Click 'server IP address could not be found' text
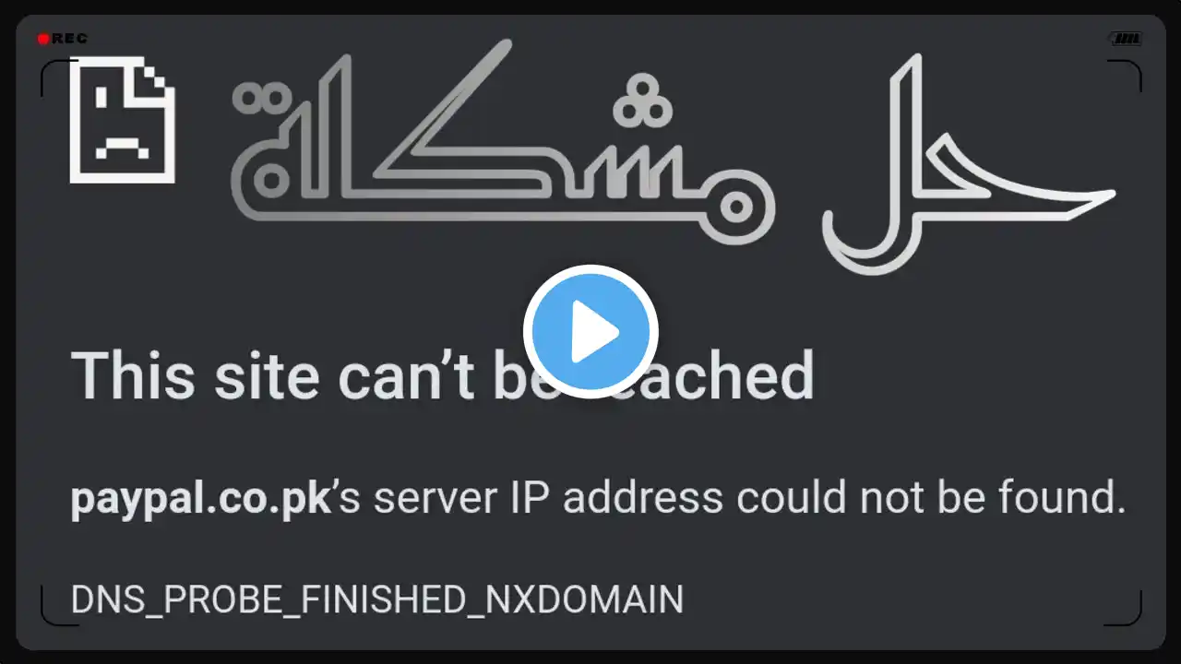The width and height of the screenshot is (1181, 664). 749,499
